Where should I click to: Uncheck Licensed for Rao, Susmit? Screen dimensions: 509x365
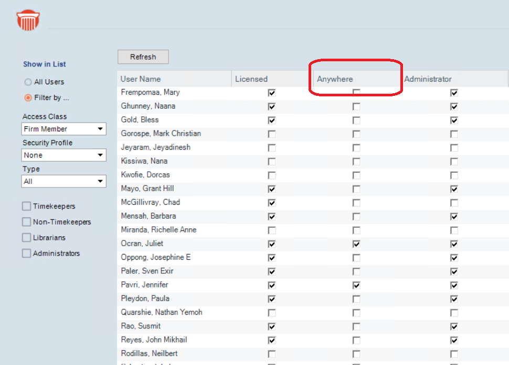point(271,326)
